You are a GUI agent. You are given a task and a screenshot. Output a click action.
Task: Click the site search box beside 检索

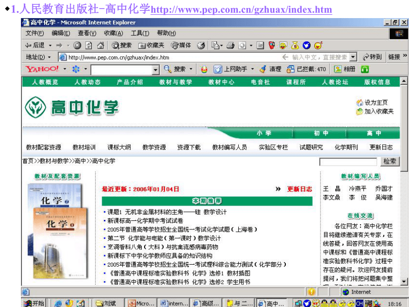[x=348, y=162]
